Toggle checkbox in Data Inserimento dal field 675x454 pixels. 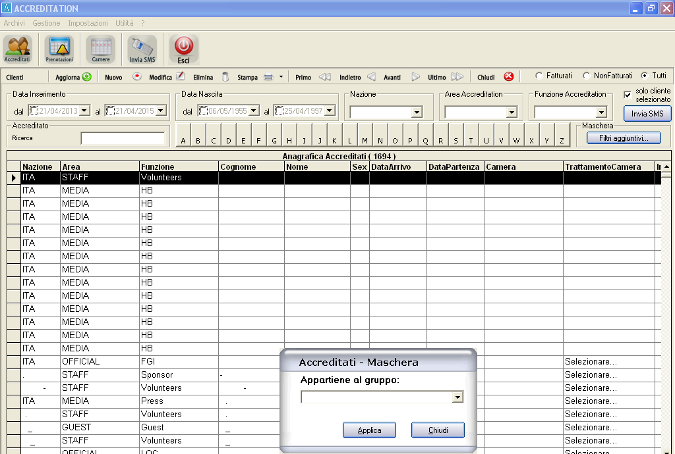pyautogui.click(x=33, y=111)
